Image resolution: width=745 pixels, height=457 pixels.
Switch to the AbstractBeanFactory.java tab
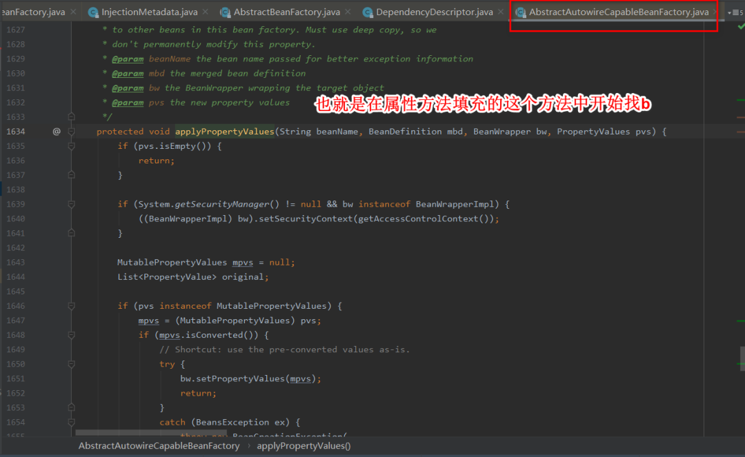[286, 12]
